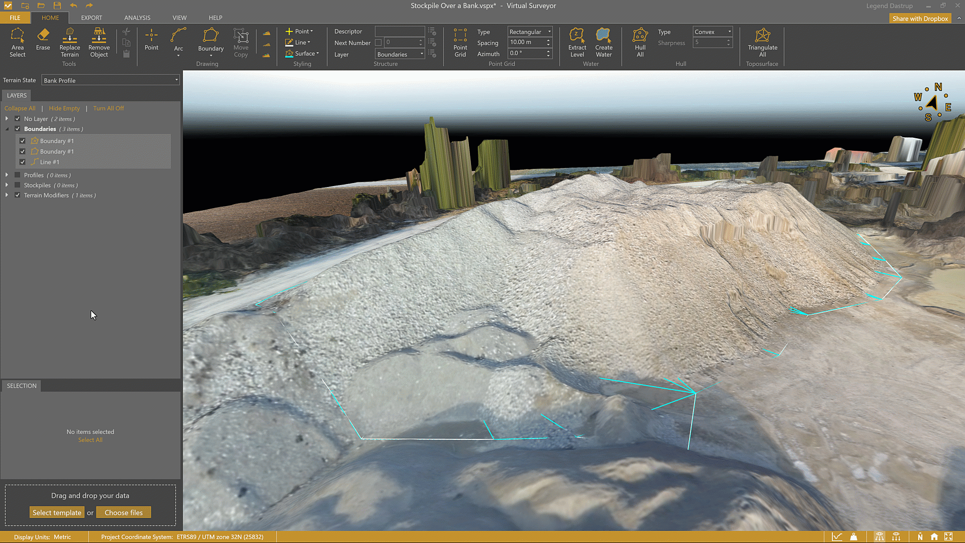This screenshot has height=543, width=965.
Task: Expand the Profiles layer group
Action: [x=7, y=175]
